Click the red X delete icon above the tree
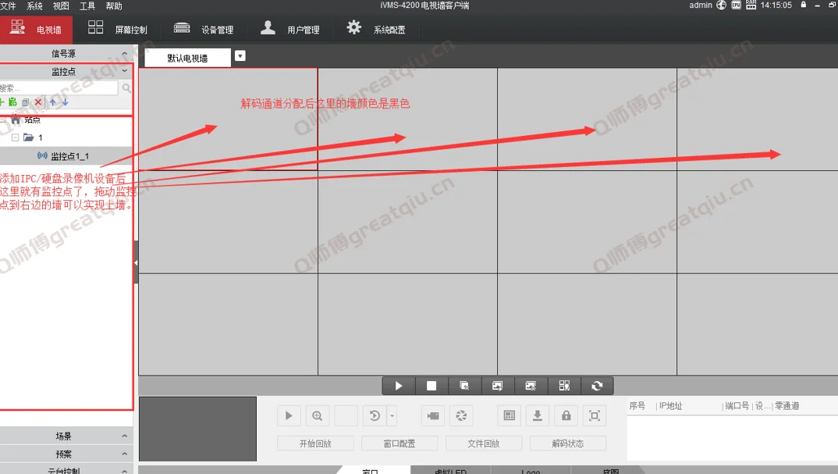838x474 pixels. (x=37, y=102)
